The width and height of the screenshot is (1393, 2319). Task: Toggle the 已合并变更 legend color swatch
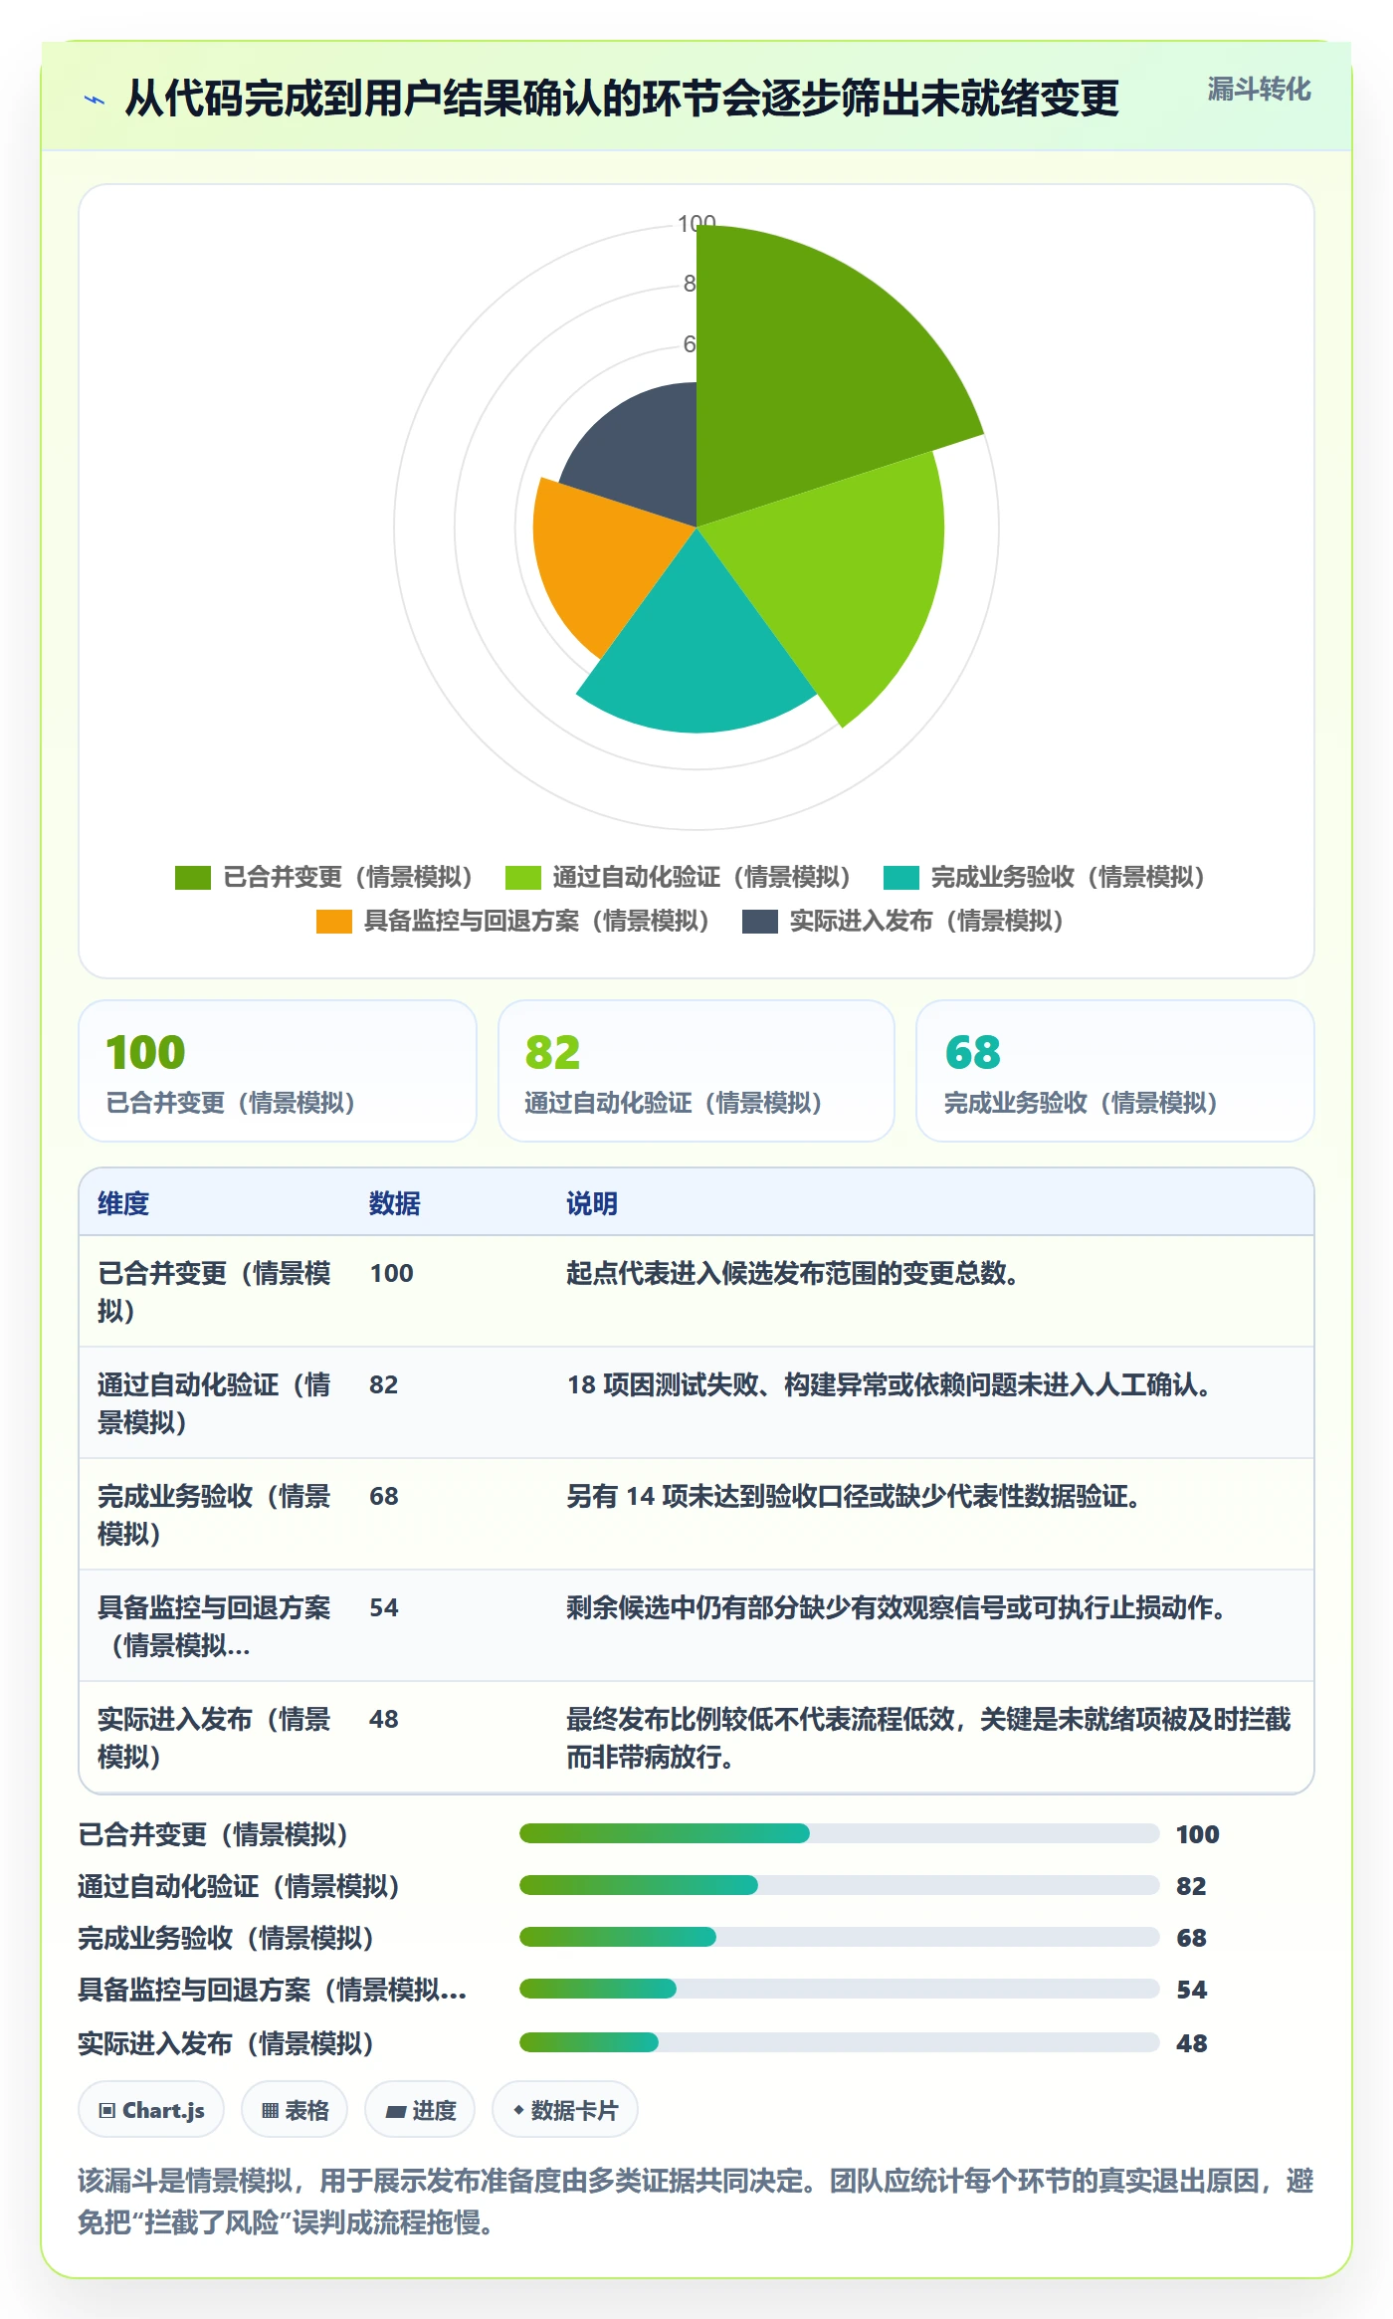point(192,877)
